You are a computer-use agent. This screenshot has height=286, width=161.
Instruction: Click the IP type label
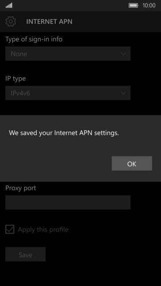coord(15,79)
